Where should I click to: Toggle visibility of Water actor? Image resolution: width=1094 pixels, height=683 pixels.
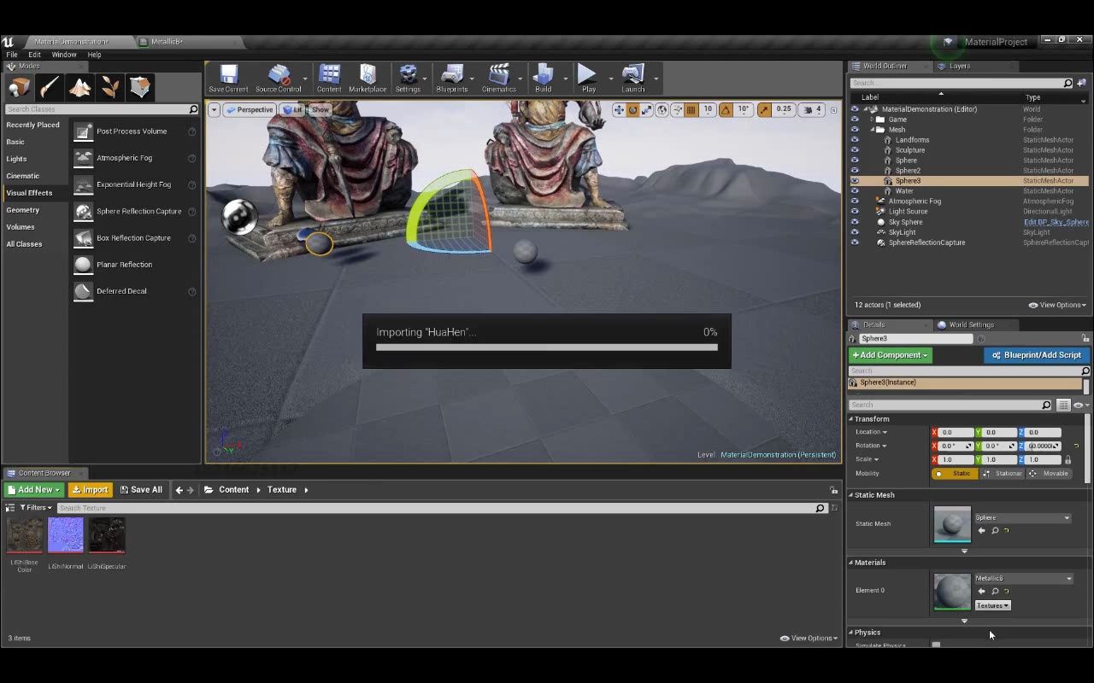click(x=855, y=191)
